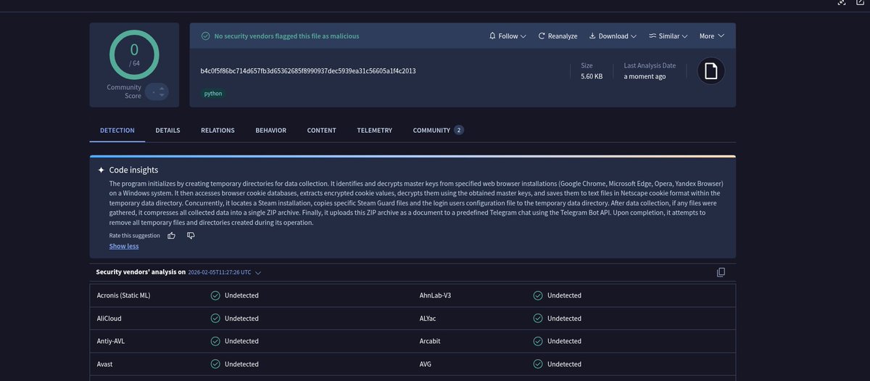Click the file type document icon

pyautogui.click(x=711, y=71)
